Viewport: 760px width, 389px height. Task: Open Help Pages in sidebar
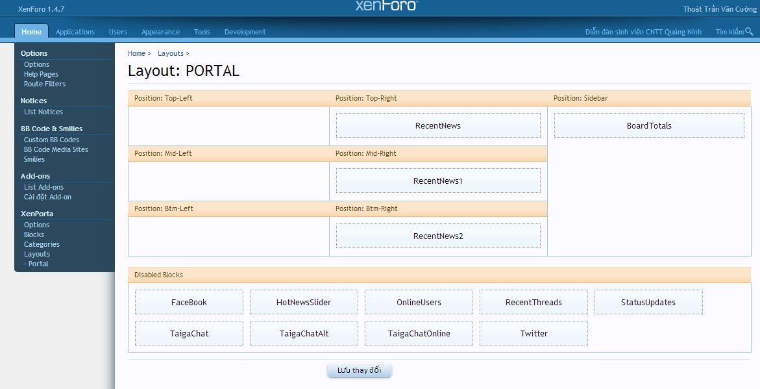pyautogui.click(x=41, y=74)
